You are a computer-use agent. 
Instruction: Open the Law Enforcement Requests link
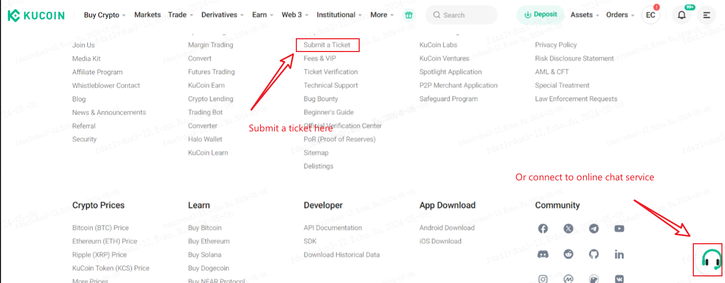click(576, 99)
